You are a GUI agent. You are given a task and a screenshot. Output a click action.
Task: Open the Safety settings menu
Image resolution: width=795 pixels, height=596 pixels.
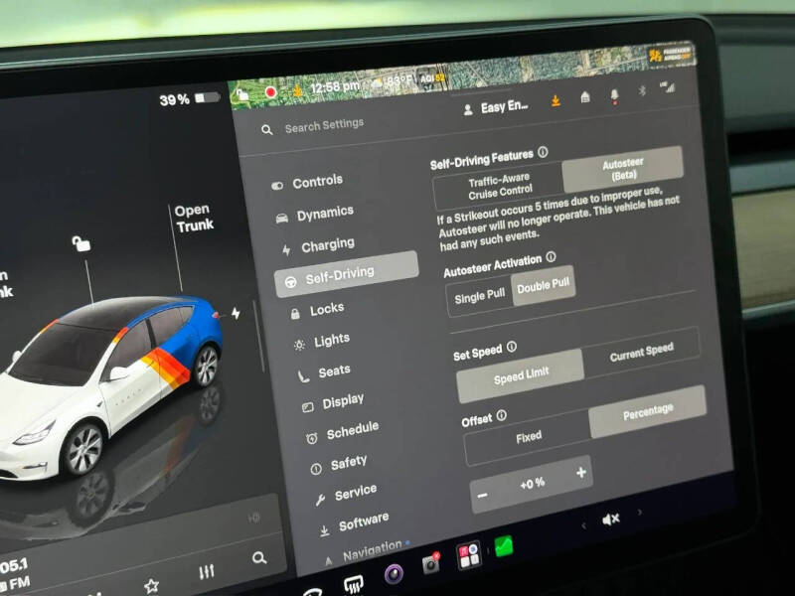coord(339,465)
